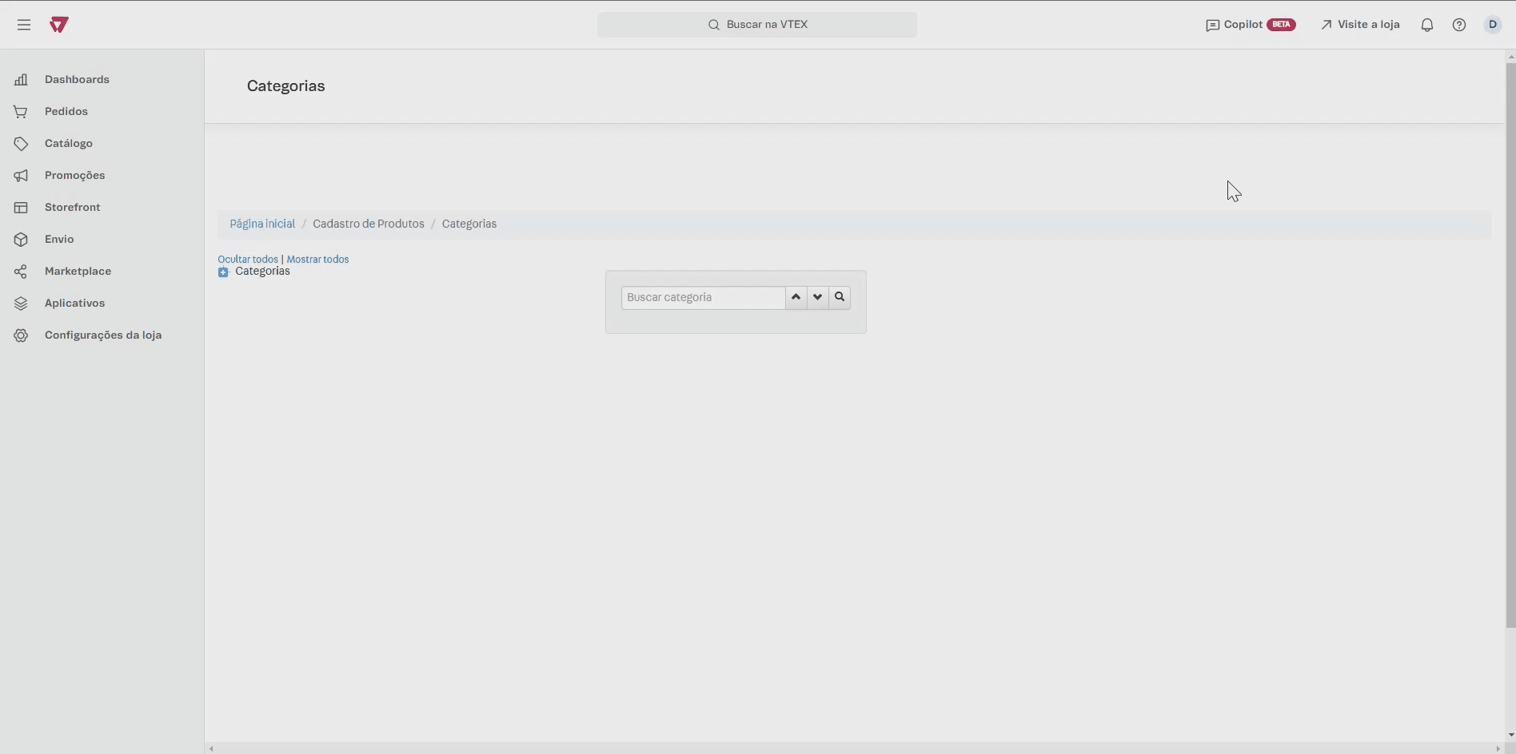
Task: Focus the Buscar categoria field
Action: click(703, 297)
